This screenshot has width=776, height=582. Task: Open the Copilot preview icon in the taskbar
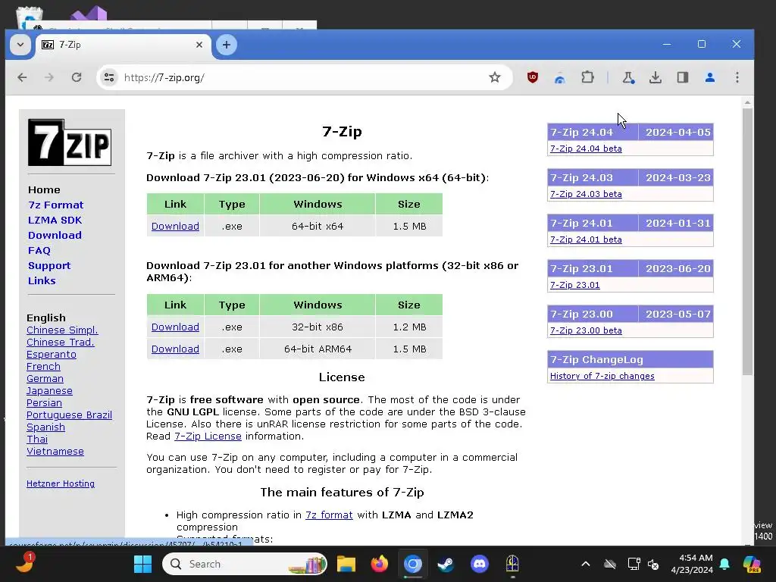[x=752, y=564]
